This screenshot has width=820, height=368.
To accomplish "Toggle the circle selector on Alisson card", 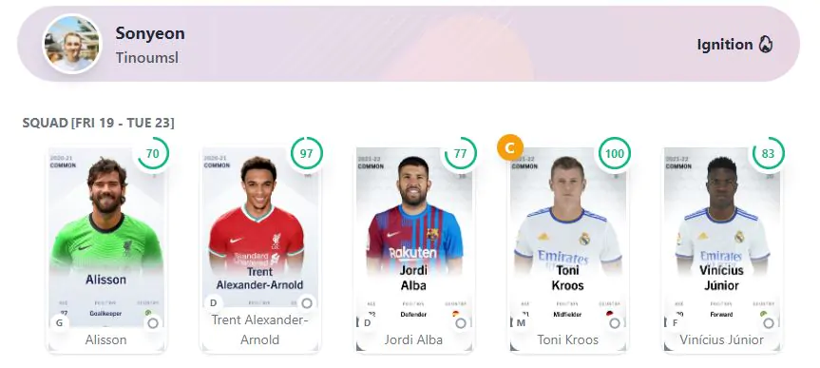I will tap(153, 323).
